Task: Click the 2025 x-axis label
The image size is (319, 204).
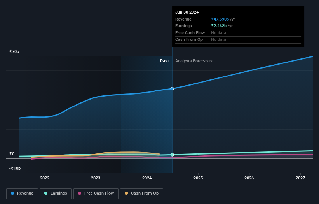Action: click(x=198, y=178)
